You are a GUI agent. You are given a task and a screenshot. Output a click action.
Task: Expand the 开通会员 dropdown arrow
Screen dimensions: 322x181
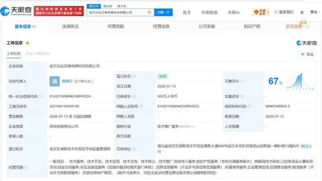[x=267, y=13]
